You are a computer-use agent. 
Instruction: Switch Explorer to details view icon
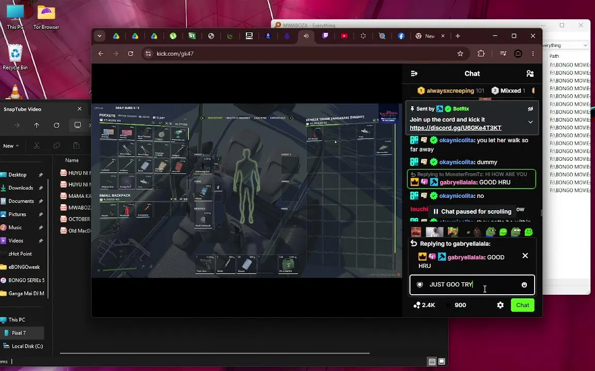coord(432,362)
